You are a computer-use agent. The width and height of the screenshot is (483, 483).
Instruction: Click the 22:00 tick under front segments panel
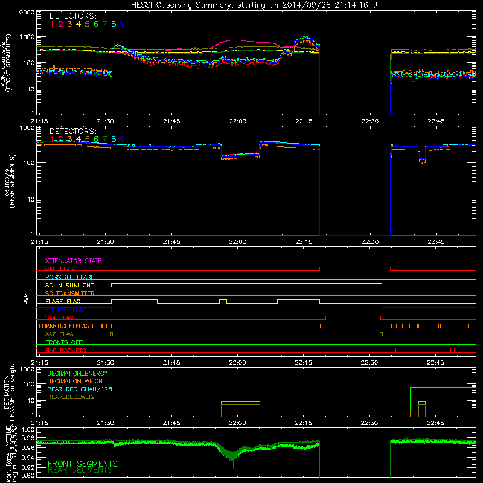click(237, 121)
